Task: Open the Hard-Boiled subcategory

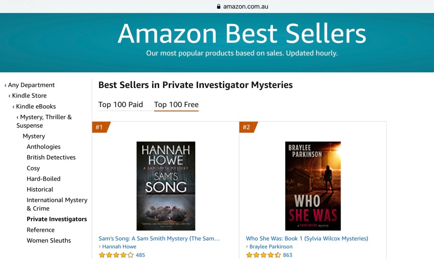Action: [43, 179]
